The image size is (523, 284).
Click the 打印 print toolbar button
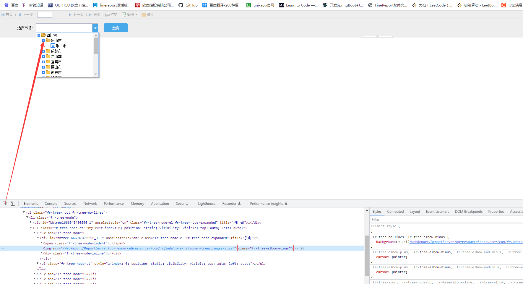pos(111,15)
